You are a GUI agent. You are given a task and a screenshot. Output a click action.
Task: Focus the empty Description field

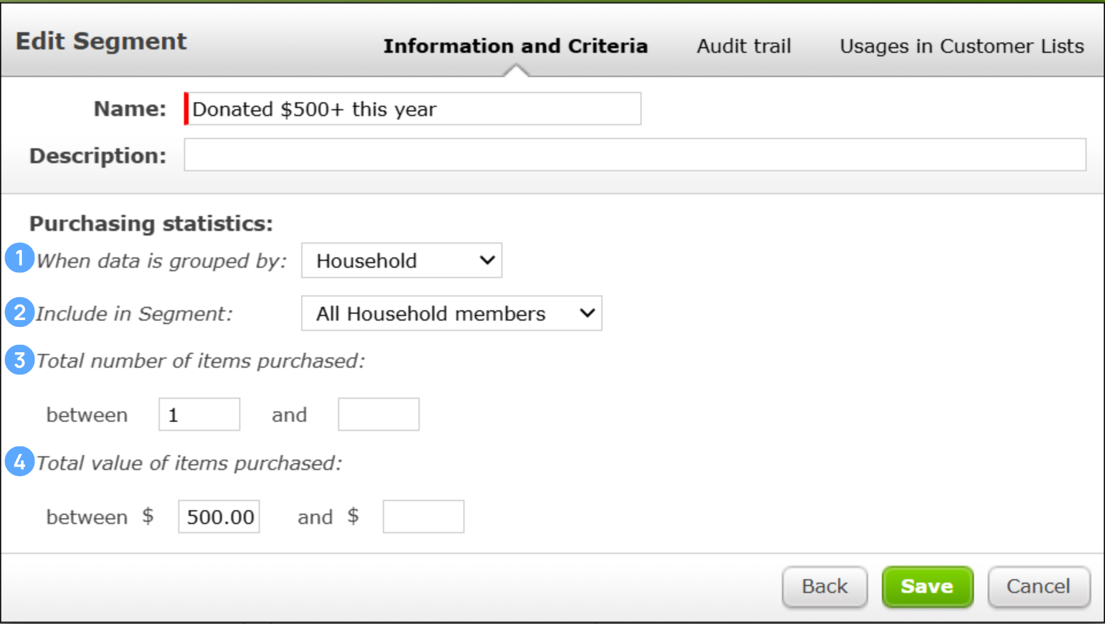[634, 155]
